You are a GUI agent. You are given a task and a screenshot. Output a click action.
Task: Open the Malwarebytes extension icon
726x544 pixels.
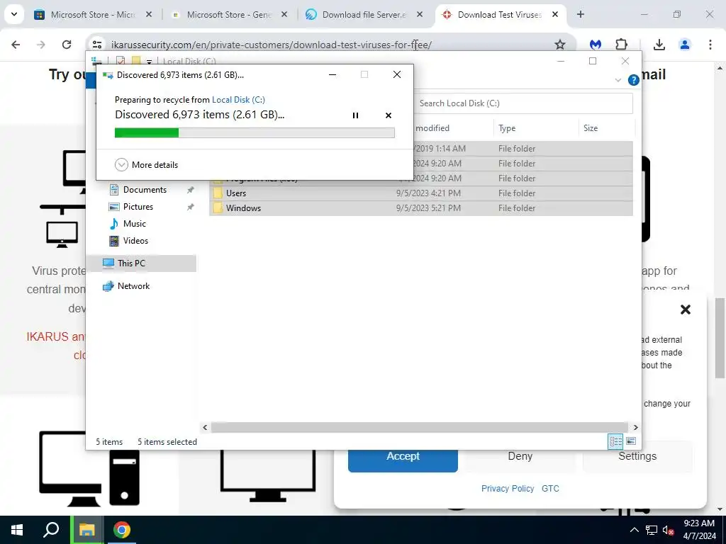pos(596,45)
